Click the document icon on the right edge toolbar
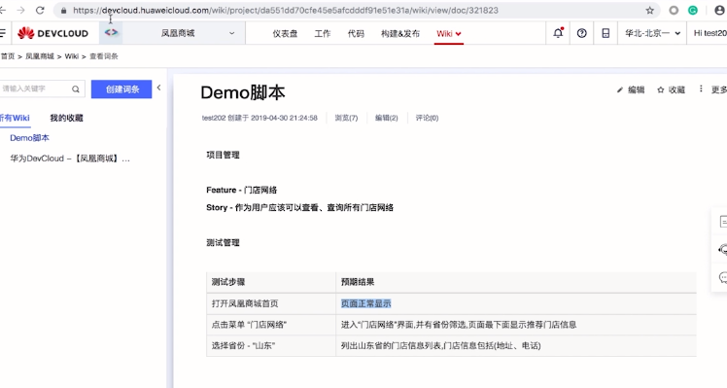 pyautogui.click(x=723, y=222)
